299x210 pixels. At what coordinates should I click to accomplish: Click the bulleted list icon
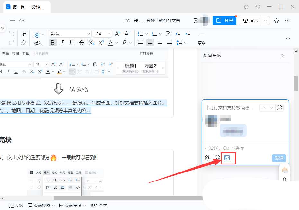(x=140, y=34)
